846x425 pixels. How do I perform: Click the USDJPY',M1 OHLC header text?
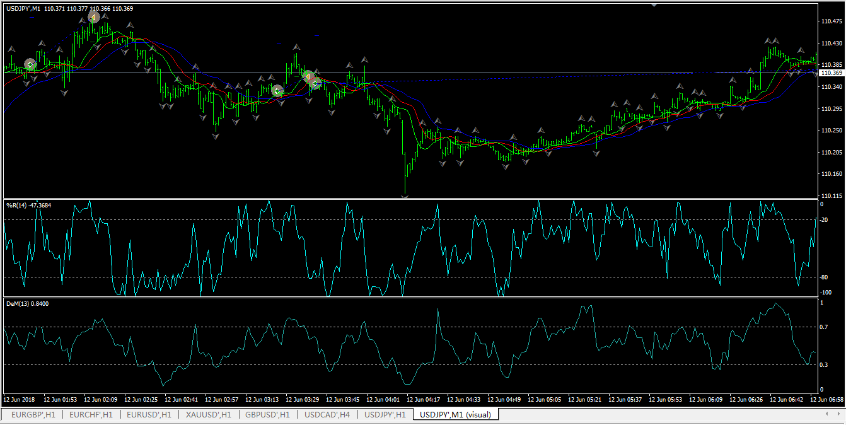coord(69,8)
